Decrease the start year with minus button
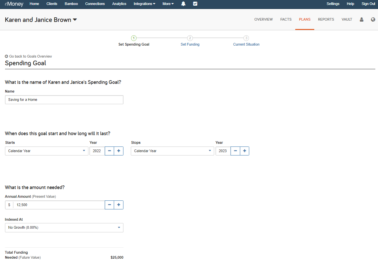Screen dimensions: 378x265 (x=109, y=151)
